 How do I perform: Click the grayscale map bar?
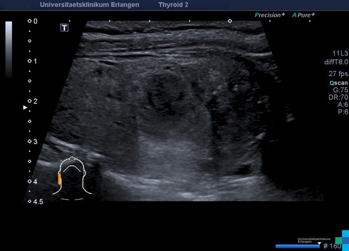point(9,49)
